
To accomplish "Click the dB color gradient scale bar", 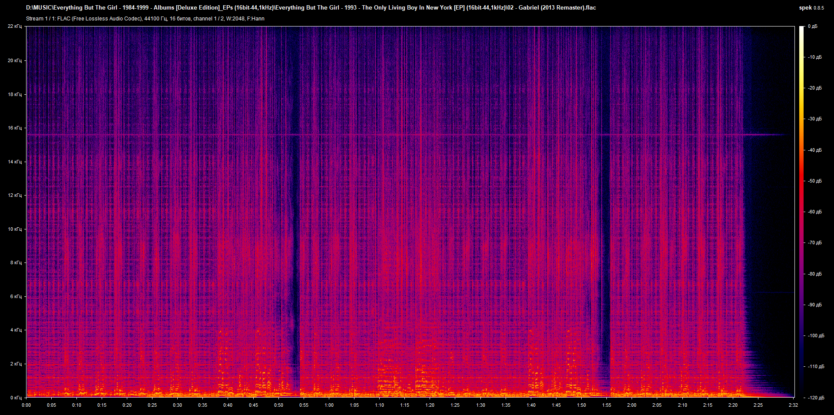I will coord(801,212).
